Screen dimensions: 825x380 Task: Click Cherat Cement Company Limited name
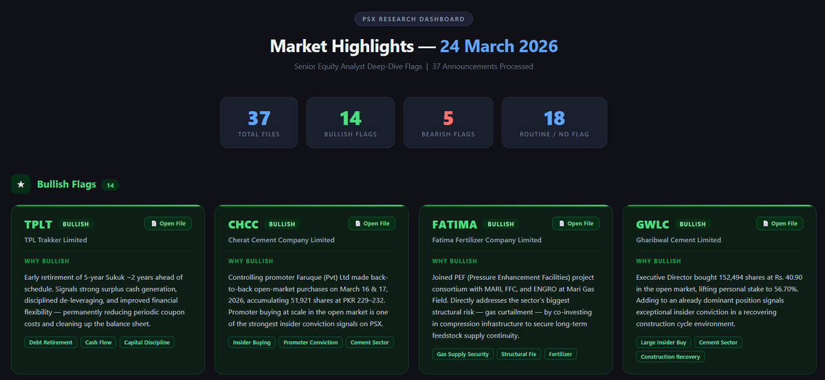[281, 240]
